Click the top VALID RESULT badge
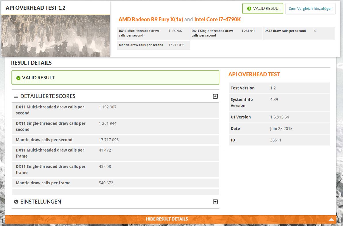Image resolution: width=343 pixels, height=226 pixels. pyautogui.click(x=263, y=9)
